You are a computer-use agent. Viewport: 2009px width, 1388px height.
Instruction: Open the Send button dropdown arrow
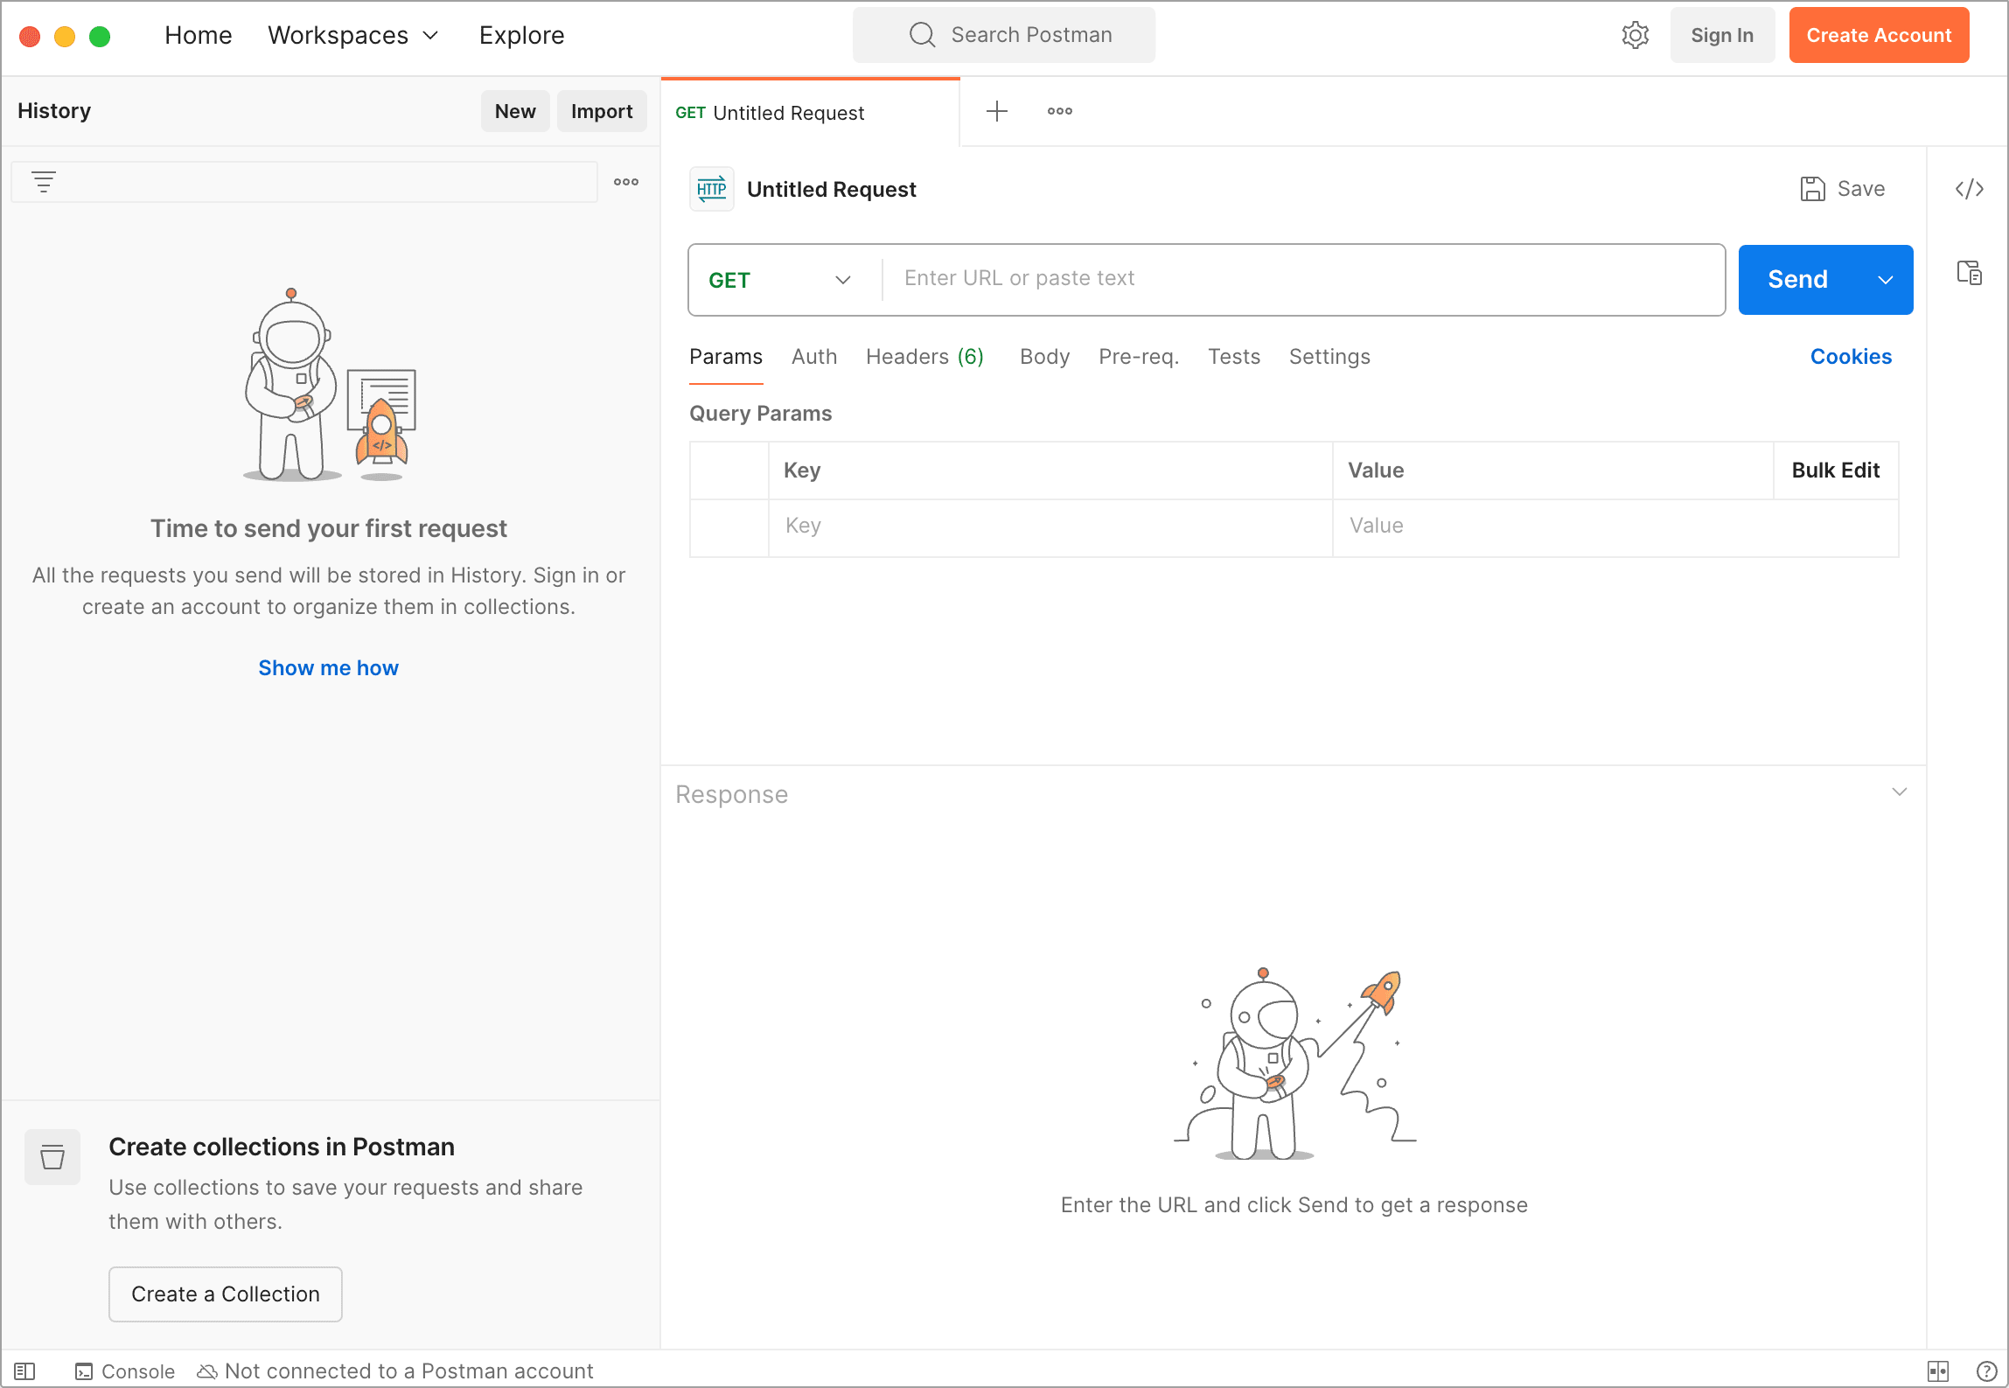pyautogui.click(x=1885, y=280)
